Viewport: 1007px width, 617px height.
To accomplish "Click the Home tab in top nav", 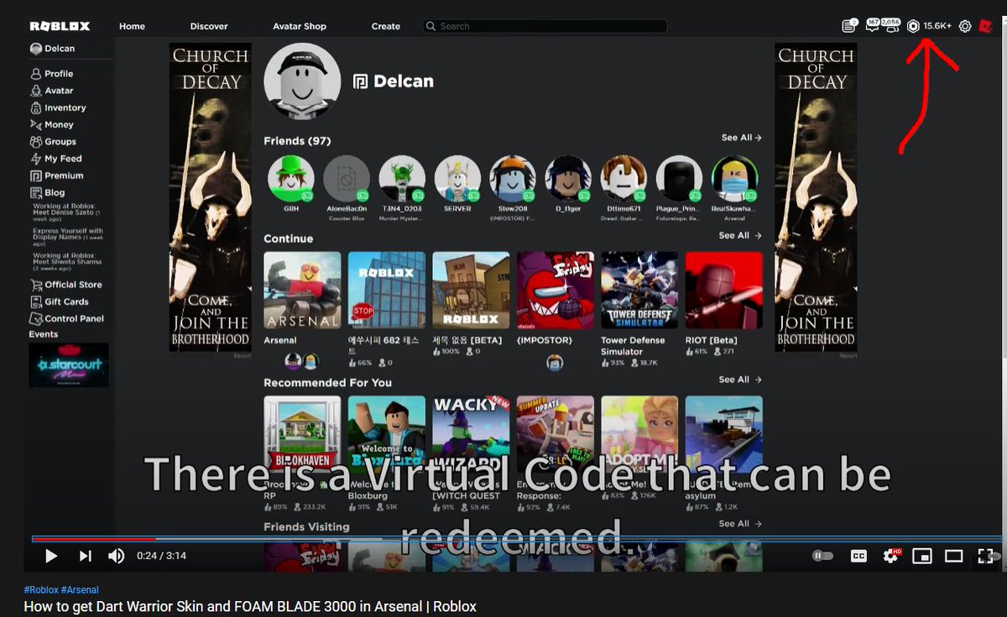I will [x=132, y=26].
